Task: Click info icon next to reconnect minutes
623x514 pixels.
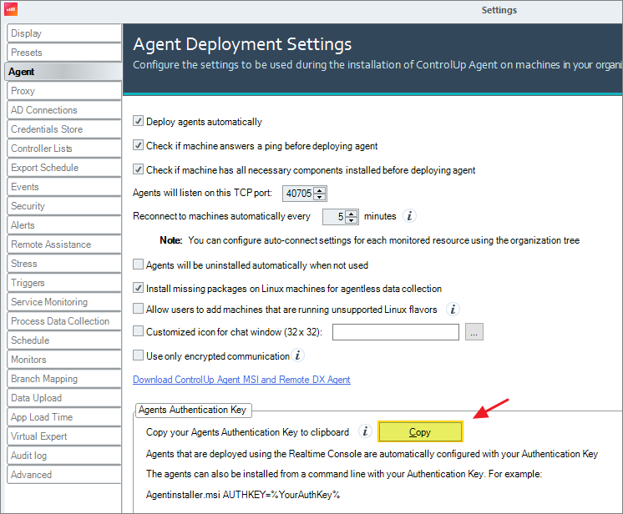Action: point(409,216)
